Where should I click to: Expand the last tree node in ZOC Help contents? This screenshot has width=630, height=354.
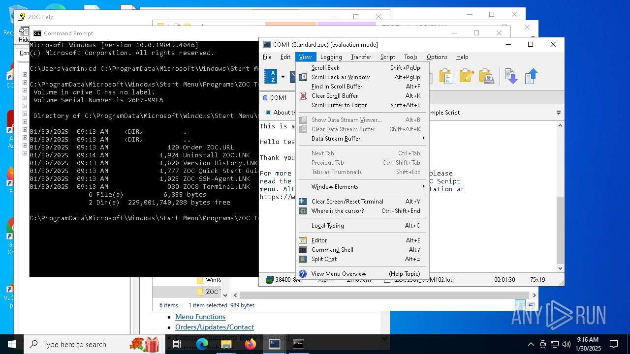tap(25, 153)
